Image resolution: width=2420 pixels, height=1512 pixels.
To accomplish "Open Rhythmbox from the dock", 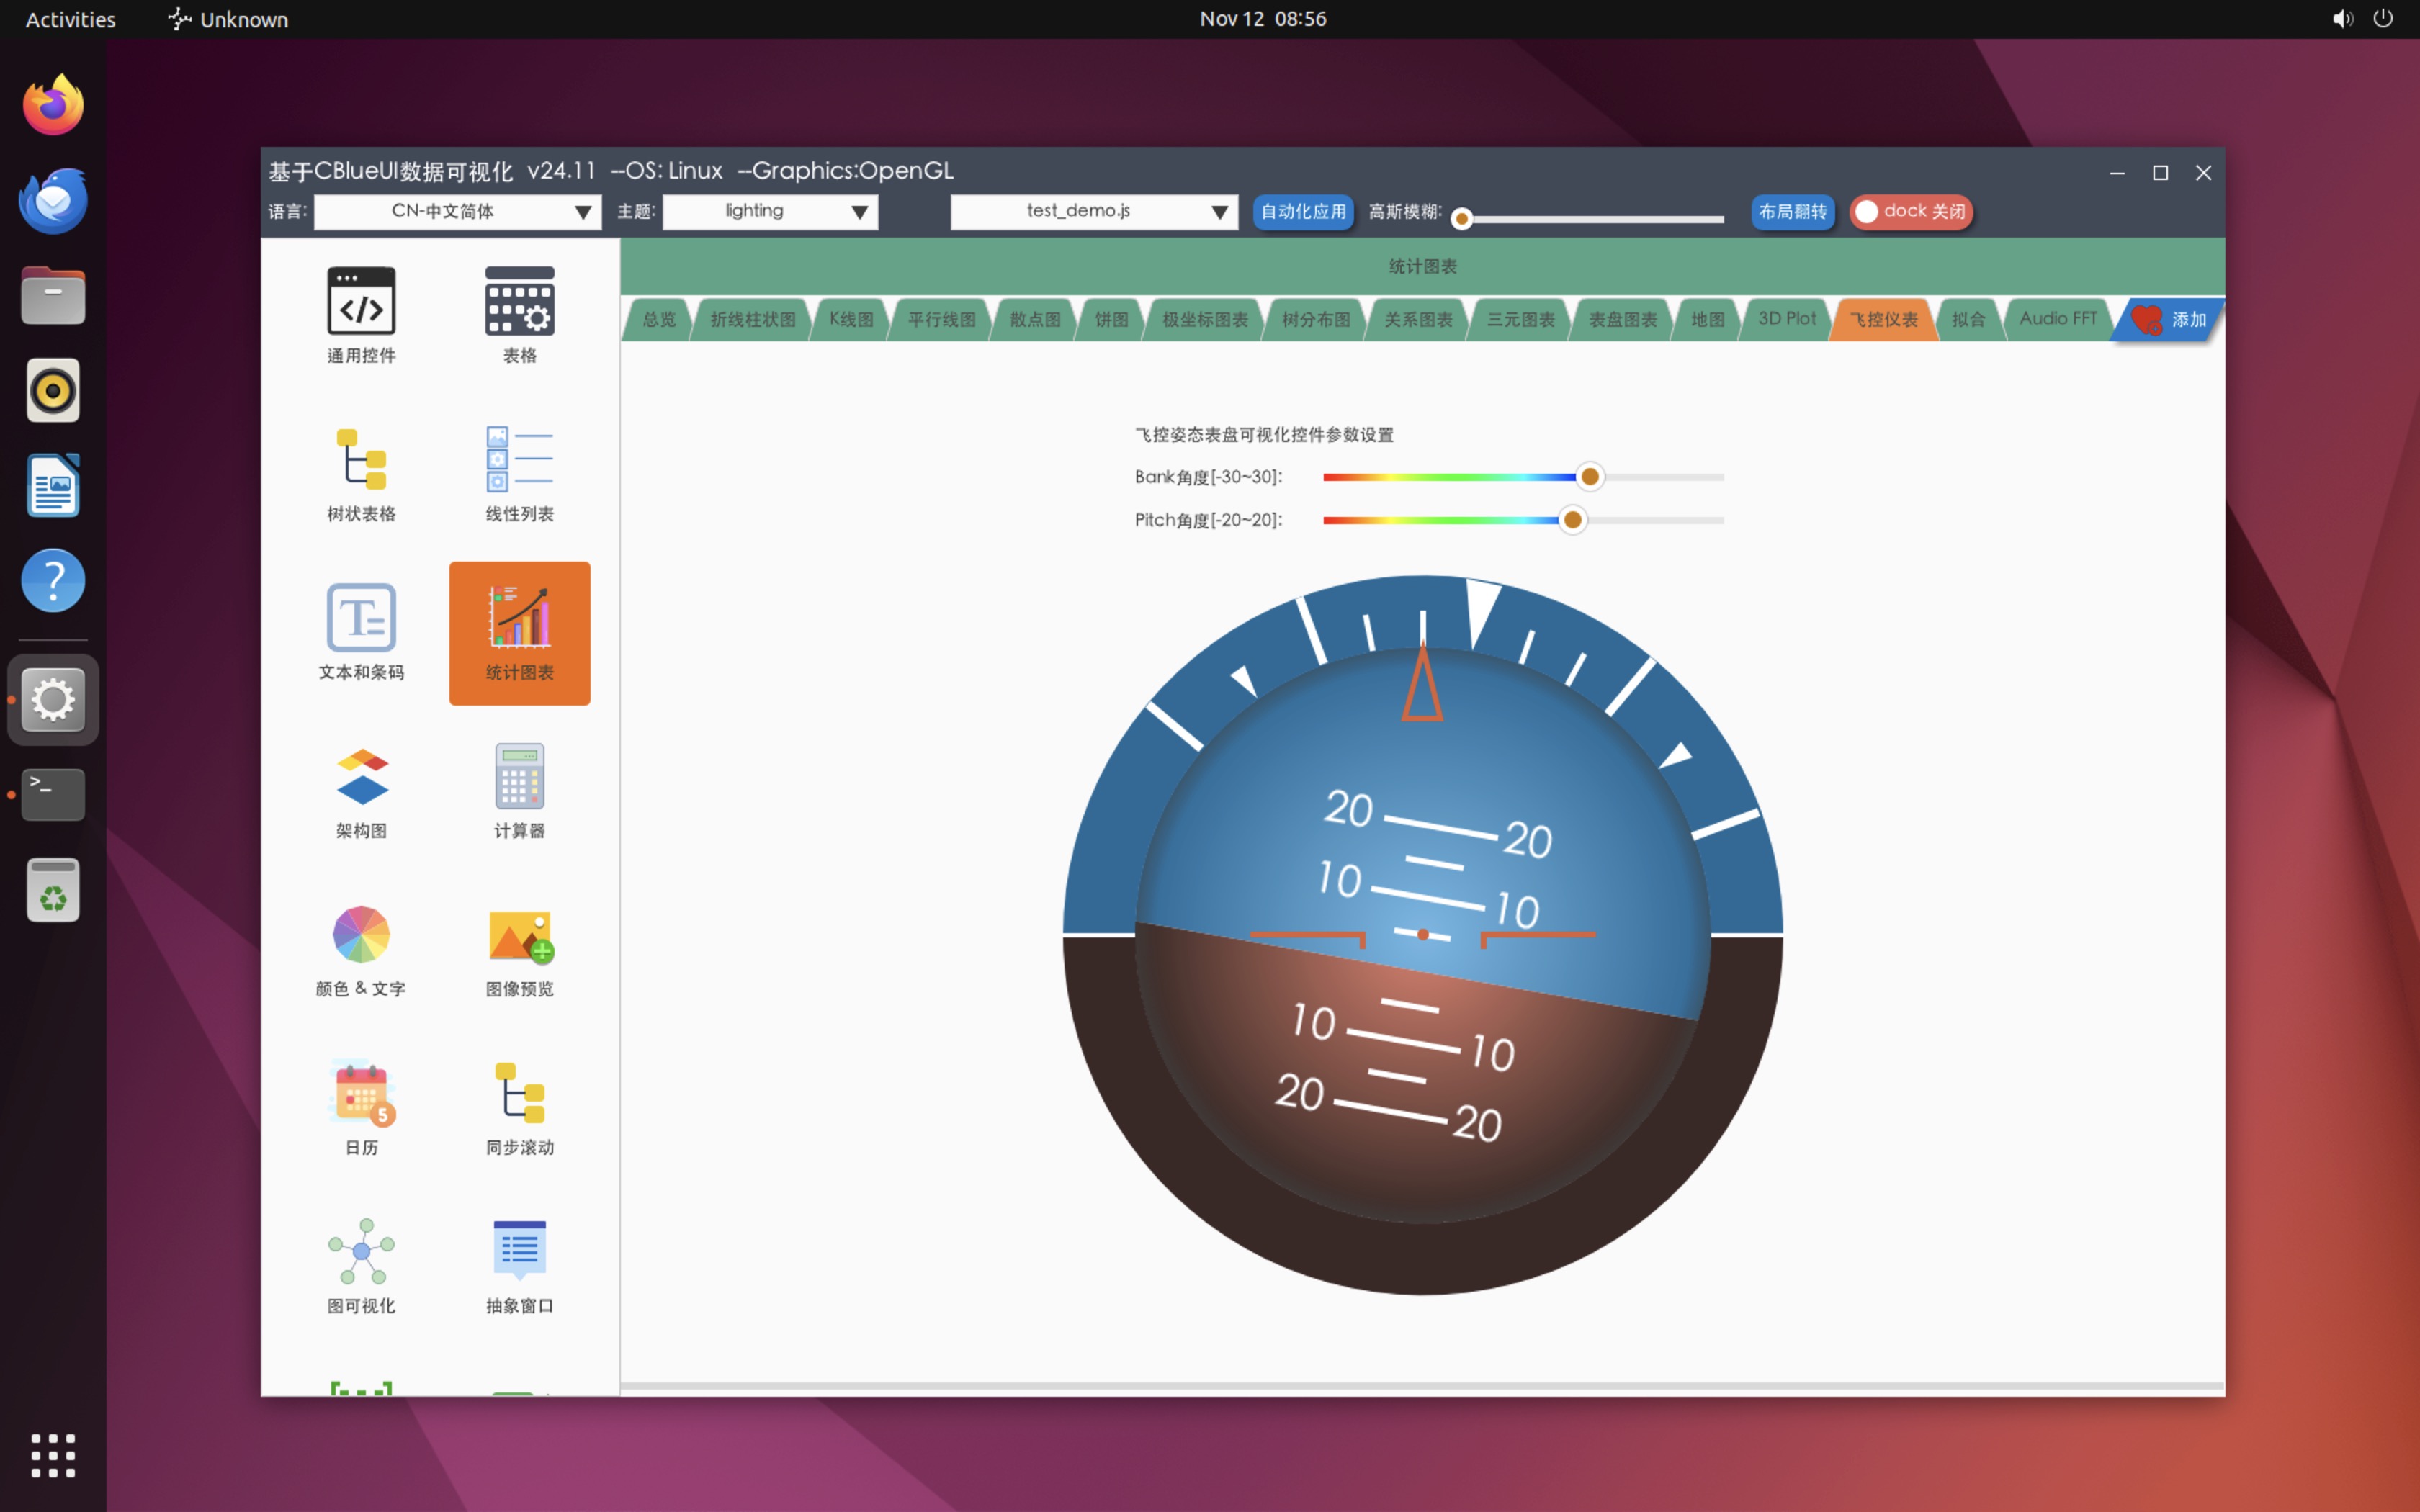I will 53,390.
